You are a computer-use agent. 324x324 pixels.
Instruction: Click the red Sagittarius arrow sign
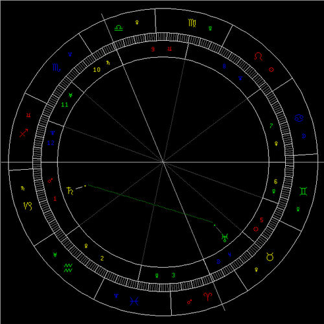(x=24, y=133)
